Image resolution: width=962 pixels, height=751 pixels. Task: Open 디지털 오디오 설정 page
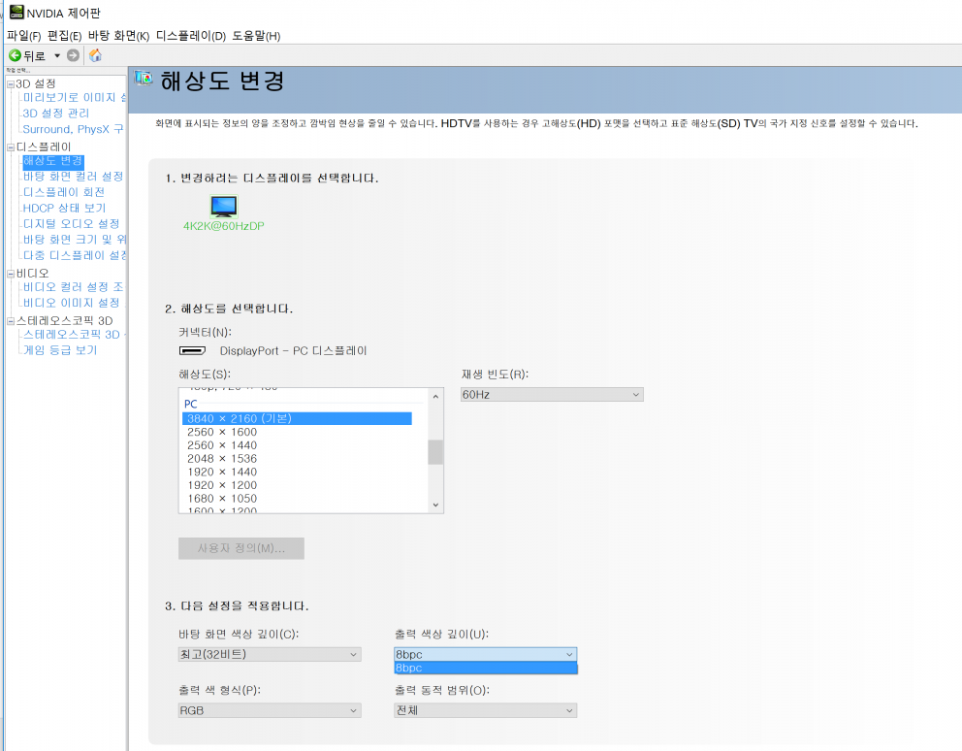[x=71, y=223]
